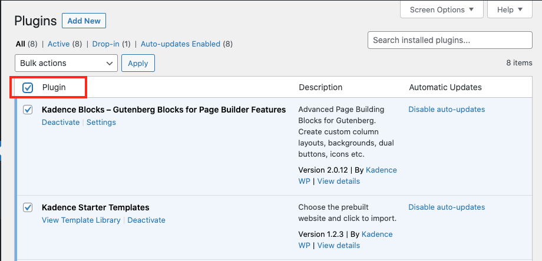Click the Automatic Updates column header

pos(445,87)
